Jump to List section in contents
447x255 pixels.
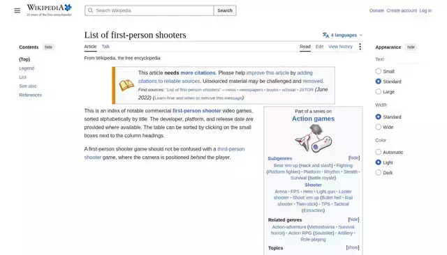(x=22, y=77)
